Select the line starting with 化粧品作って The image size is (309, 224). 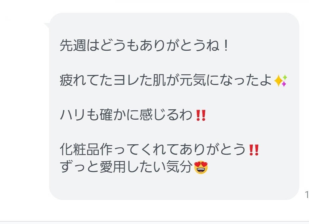pos(159,150)
